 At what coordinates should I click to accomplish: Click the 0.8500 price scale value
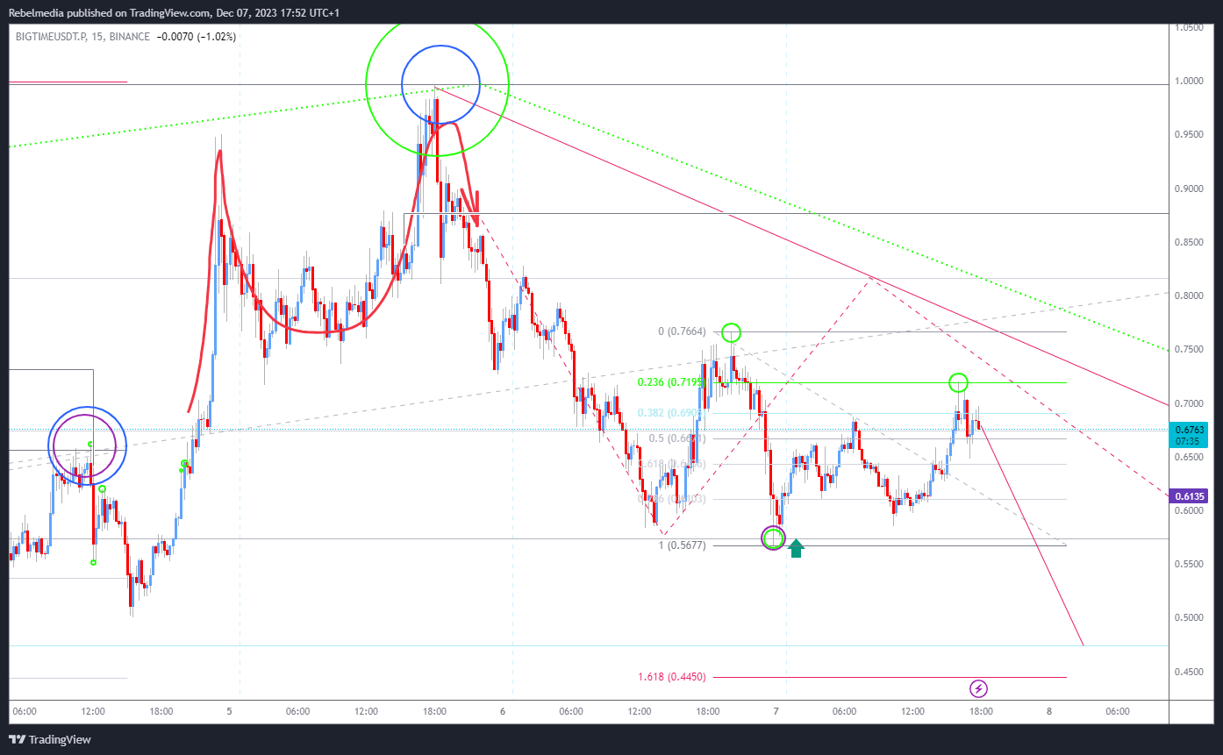(1189, 242)
